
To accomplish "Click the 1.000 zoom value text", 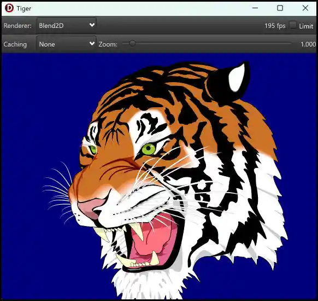I will pyautogui.click(x=308, y=44).
